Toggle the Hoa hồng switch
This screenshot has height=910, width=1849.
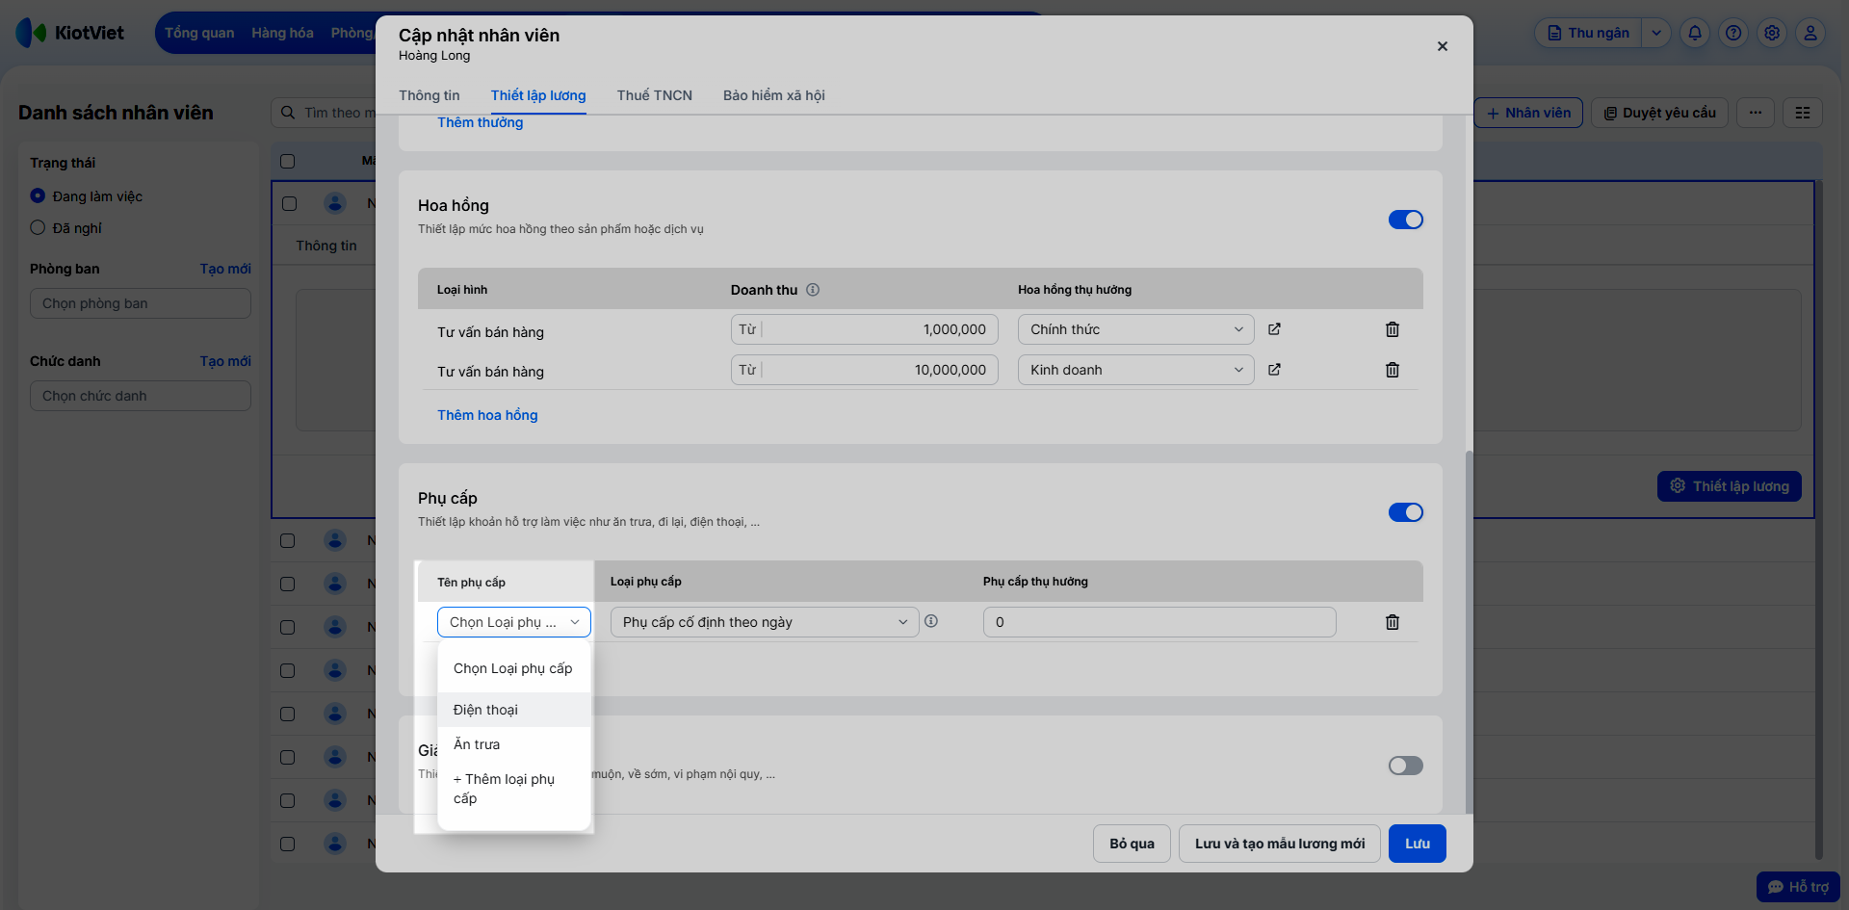1406,220
